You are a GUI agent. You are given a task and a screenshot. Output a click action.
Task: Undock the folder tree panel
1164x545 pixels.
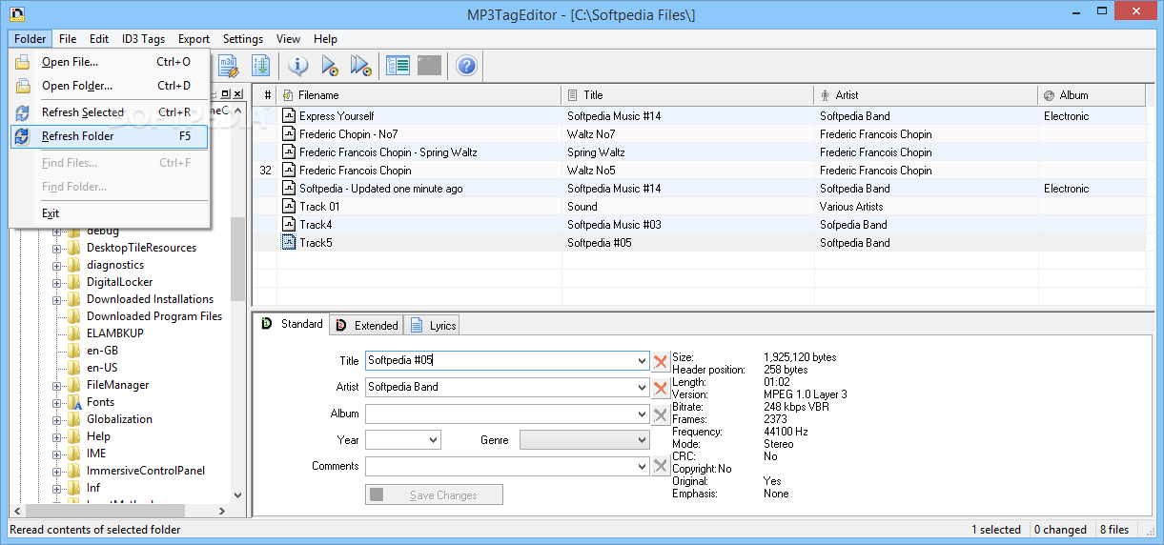click(x=226, y=93)
